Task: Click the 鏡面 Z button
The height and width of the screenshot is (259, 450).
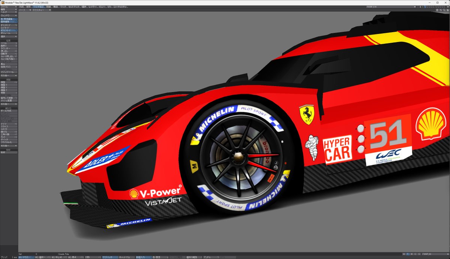Action: 9,90
